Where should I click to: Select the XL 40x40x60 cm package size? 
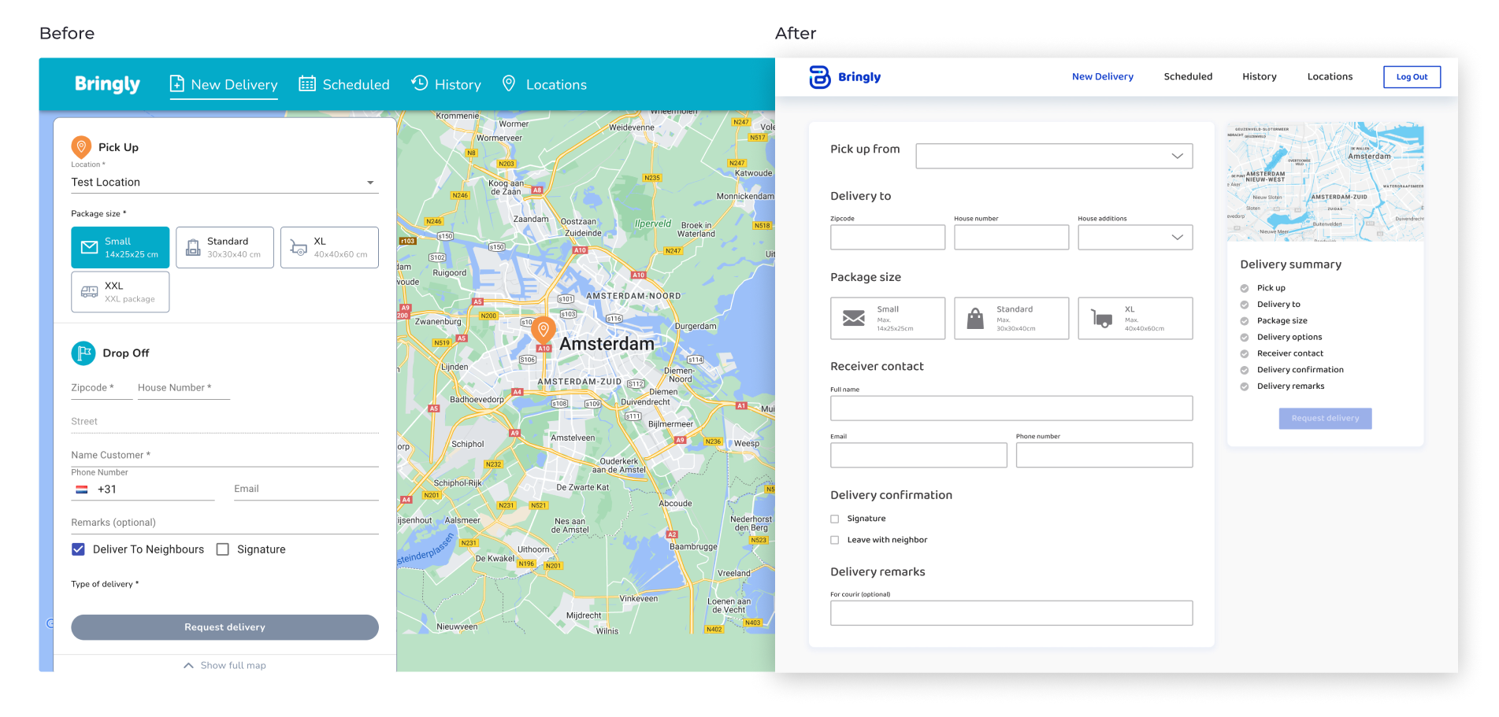coord(329,248)
